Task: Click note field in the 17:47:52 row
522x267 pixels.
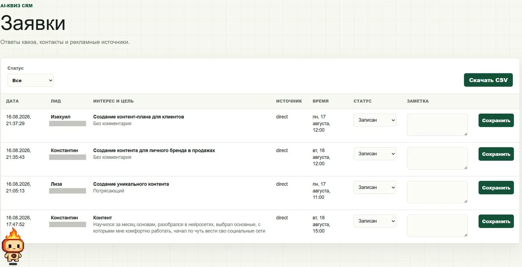Action: tap(437, 226)
